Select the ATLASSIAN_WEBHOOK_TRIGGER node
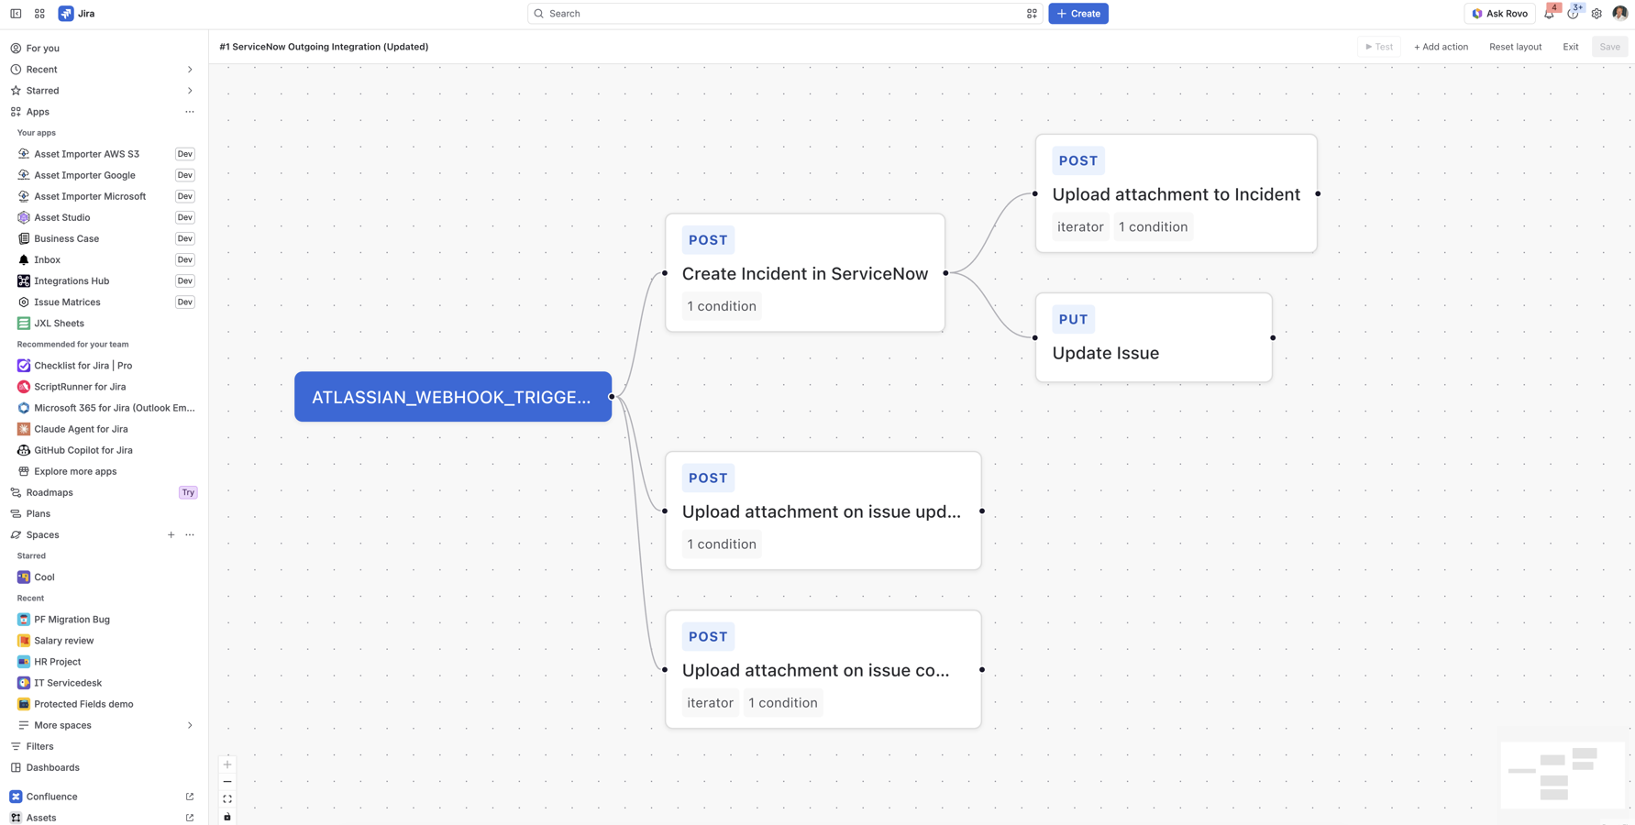 453,397
